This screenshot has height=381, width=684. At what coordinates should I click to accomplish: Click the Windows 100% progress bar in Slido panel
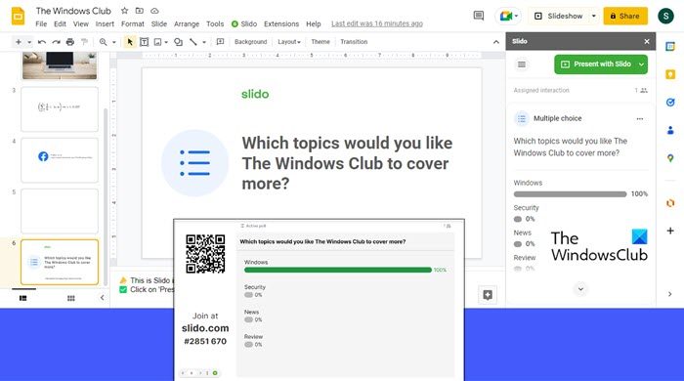pos(570,194)
